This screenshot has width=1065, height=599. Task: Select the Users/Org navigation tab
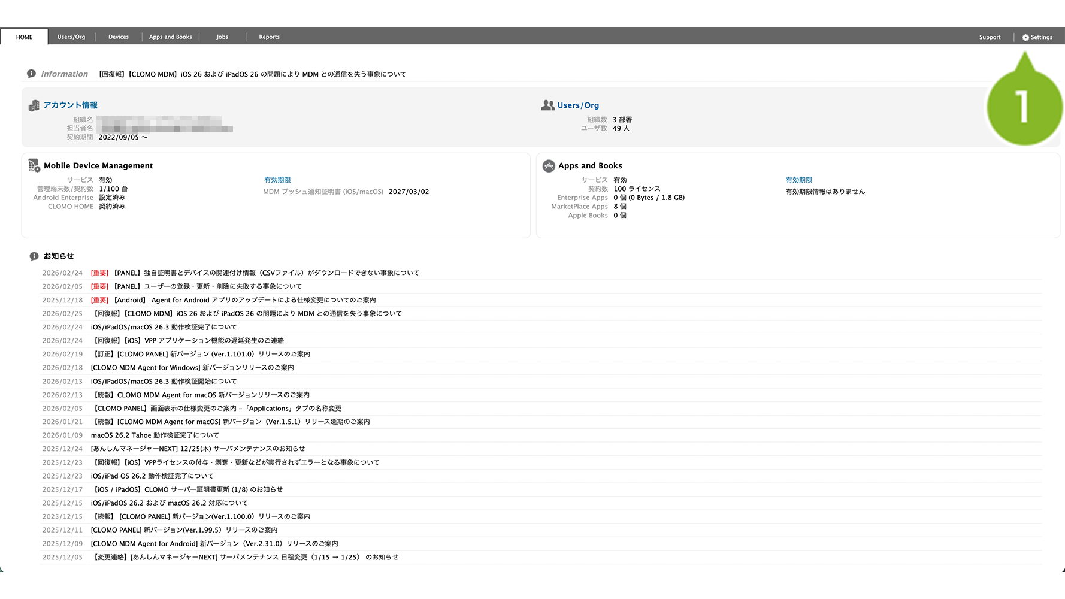click(71, 37)
